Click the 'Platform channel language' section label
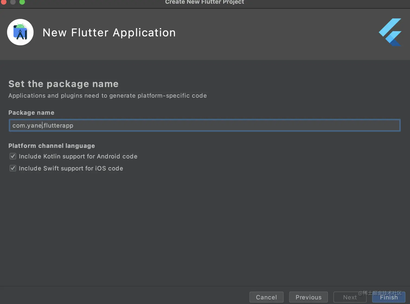 coord(52,146)
